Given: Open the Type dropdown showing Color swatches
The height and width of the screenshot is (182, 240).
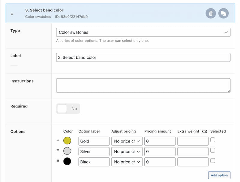Looking at the screenshot, I should [143, 32].
